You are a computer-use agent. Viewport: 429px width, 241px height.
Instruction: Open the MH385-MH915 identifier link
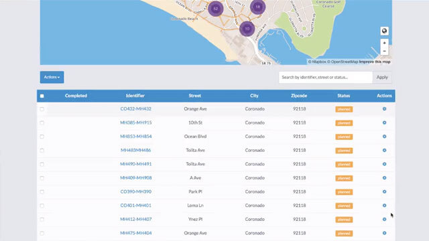(135, 123)
